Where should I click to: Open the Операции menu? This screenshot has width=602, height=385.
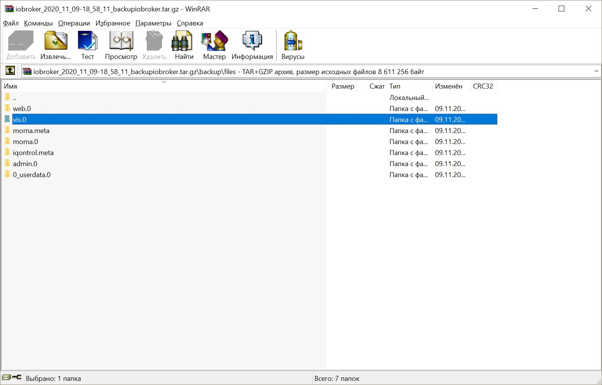74,23
